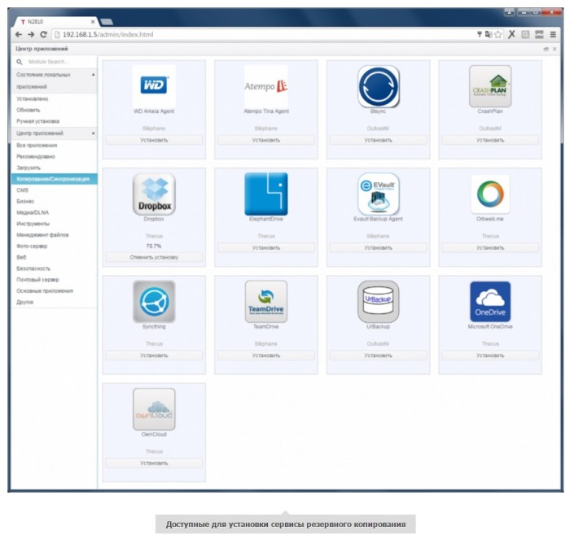
Task: Collapse the App Center sidebar section
Action: (94, 133)
